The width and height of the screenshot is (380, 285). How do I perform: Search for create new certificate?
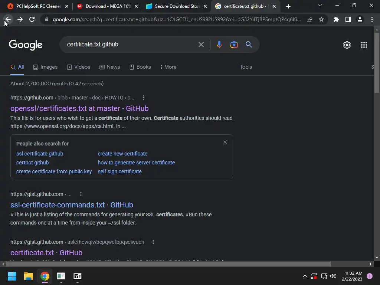pos(122,154)
